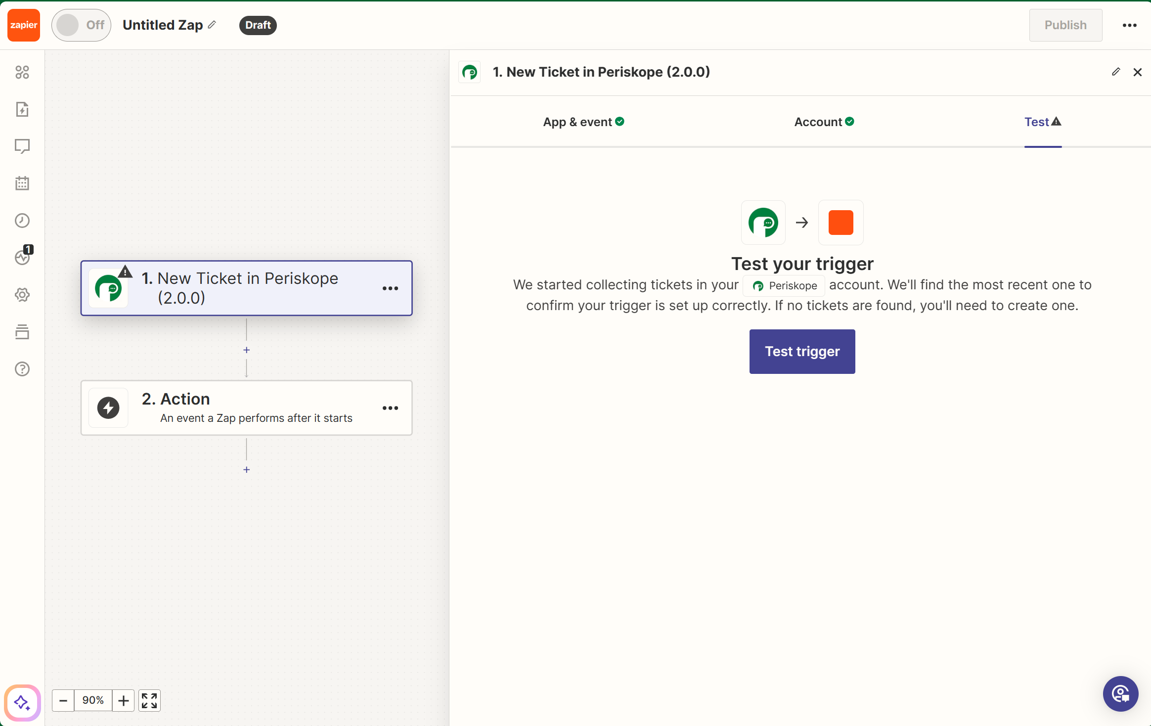
Task: Click the fit-to-view expand icon
Action: [149, 701]
